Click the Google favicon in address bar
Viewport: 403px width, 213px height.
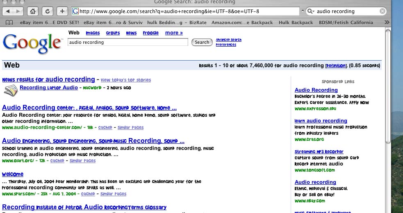tap(75, 11)
